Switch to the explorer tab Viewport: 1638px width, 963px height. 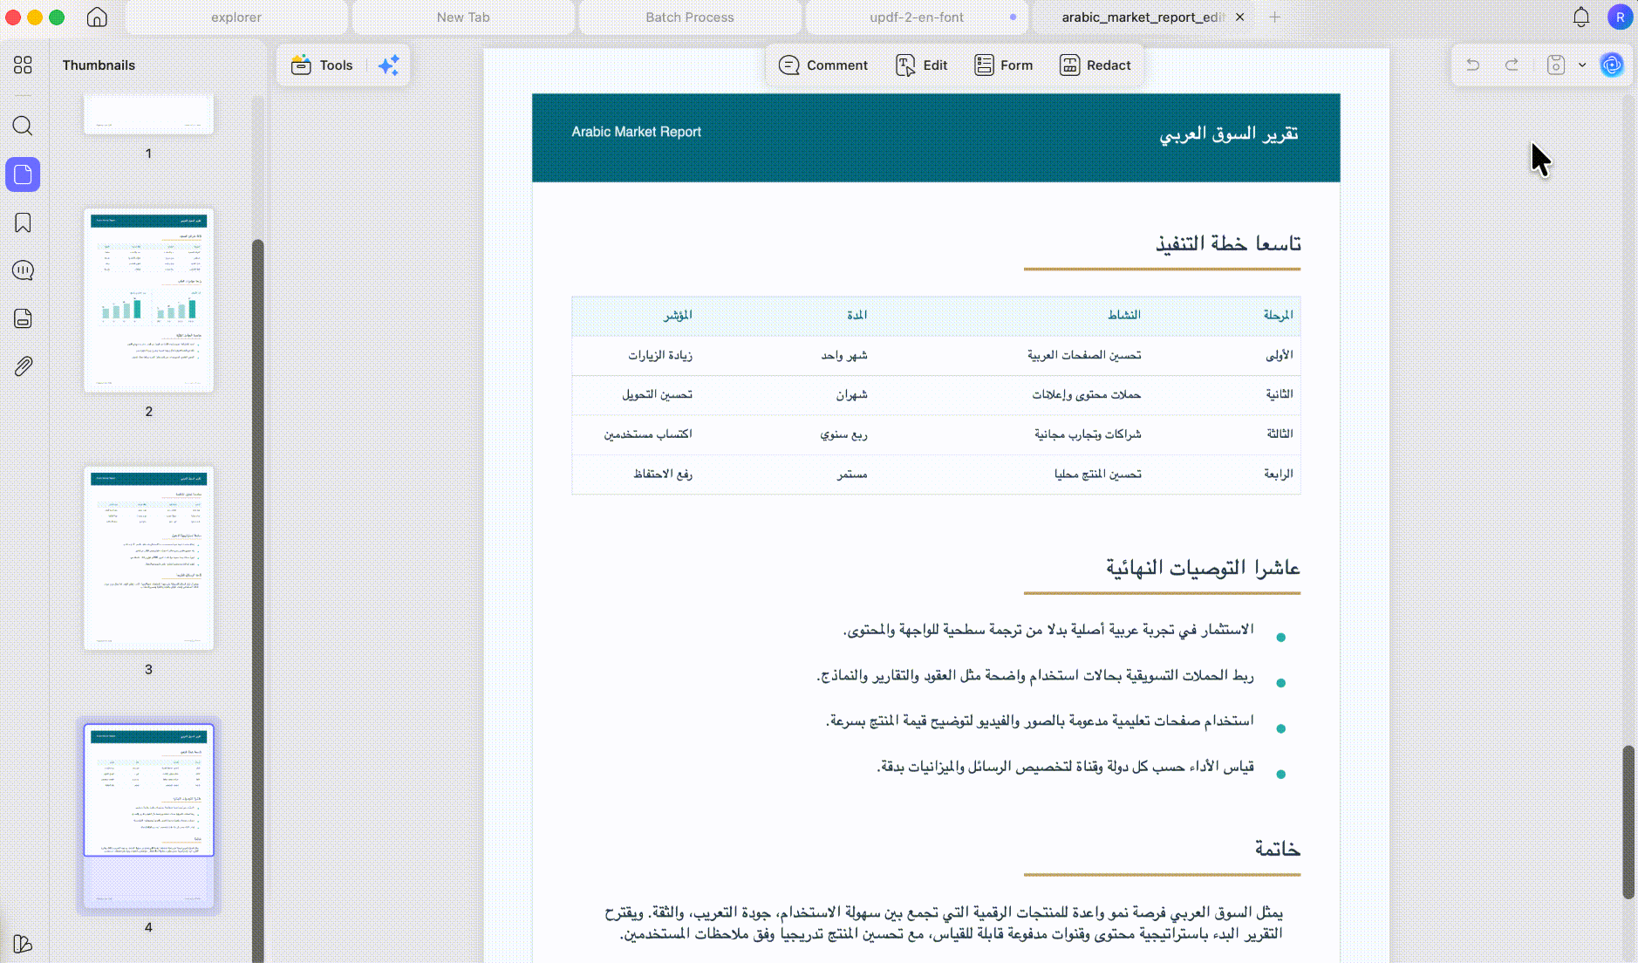point(236,17)
